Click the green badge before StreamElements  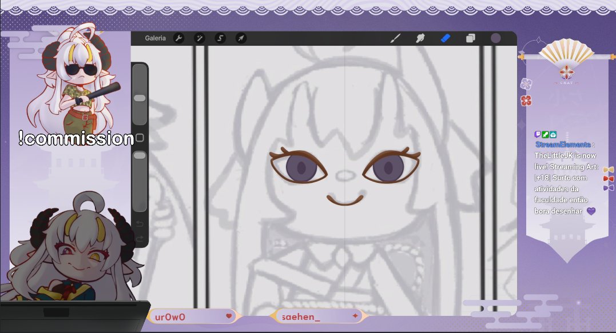point(545,134)
